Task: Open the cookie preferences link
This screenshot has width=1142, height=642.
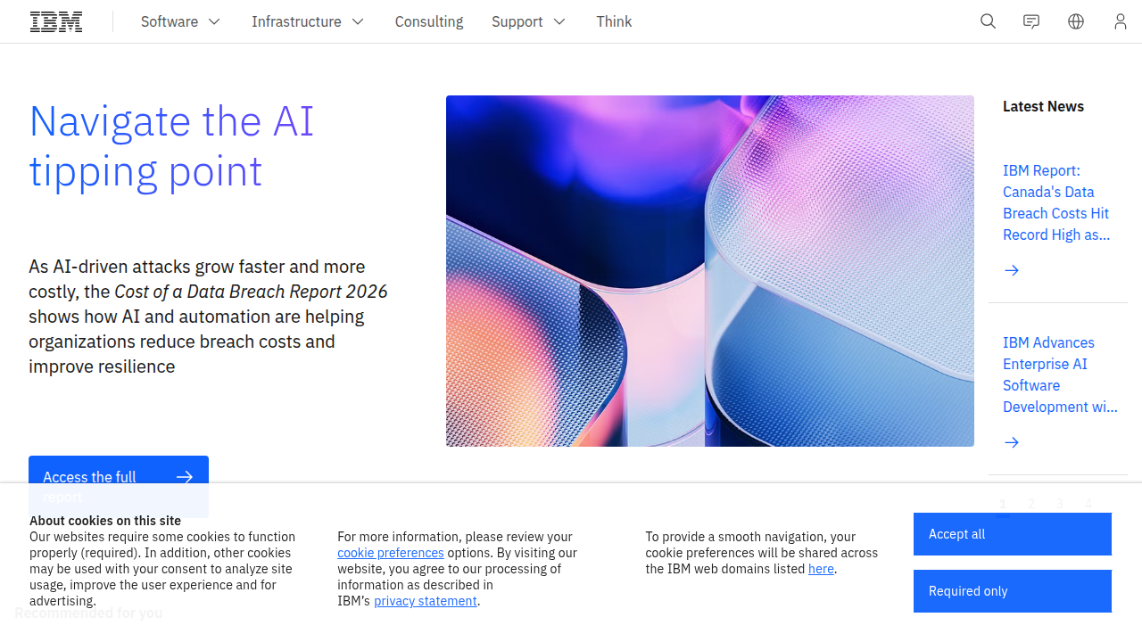Action: coord(391,553)
